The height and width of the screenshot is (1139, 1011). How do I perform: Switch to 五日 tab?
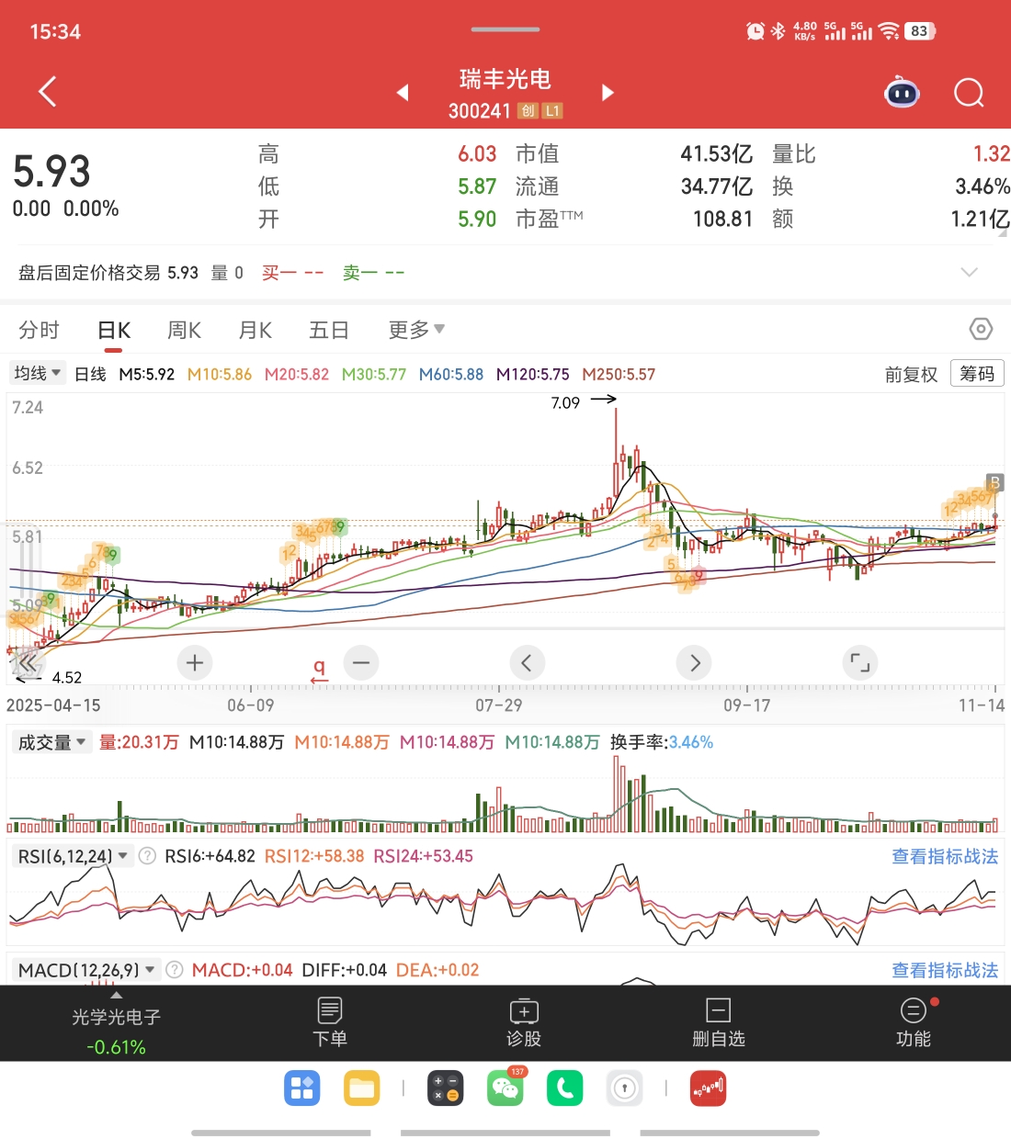click(x=329, y=330)
